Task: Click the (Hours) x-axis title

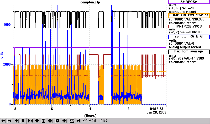Action: coord(90,116)
